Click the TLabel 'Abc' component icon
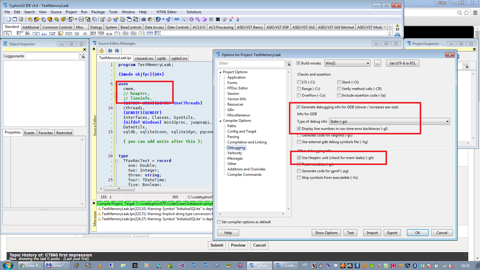480x270 pixels. (44, 34)
